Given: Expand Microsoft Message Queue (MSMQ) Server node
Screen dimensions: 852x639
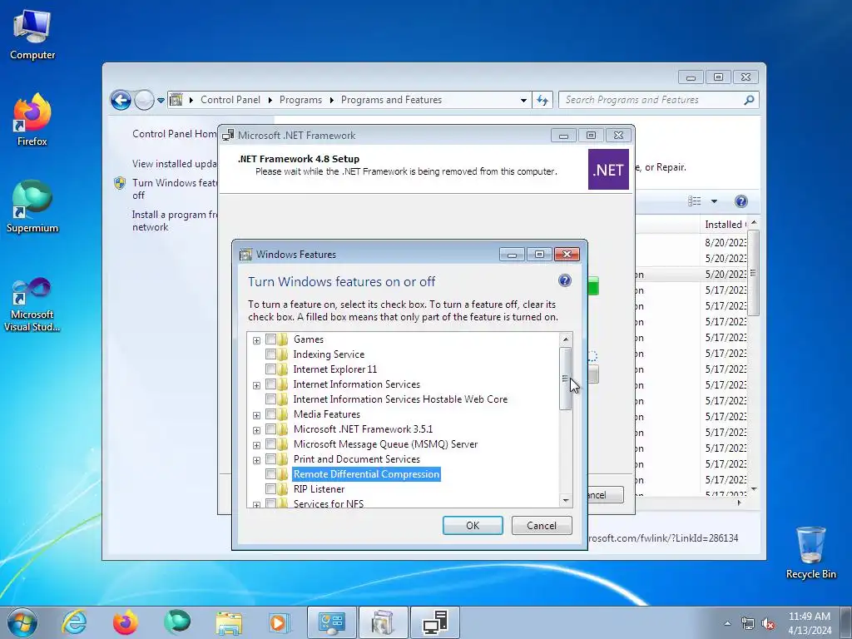Looking at the screenshot, I should coord(256,446).
